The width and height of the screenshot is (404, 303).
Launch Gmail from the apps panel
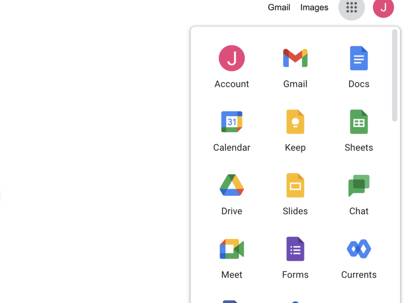tap(295, 58)
